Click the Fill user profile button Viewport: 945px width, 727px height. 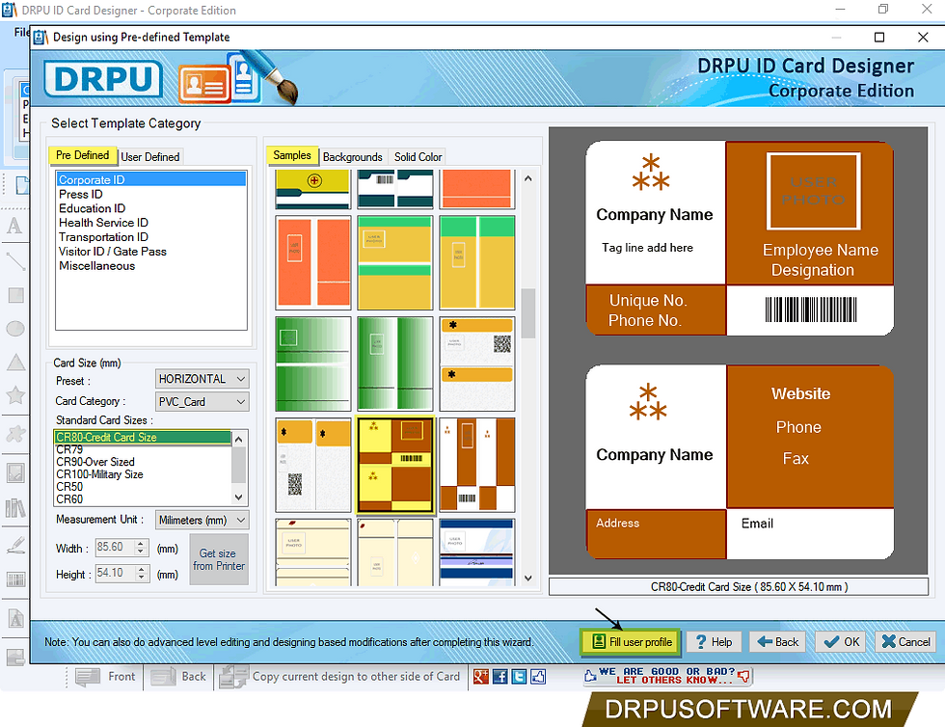point(631,642)
